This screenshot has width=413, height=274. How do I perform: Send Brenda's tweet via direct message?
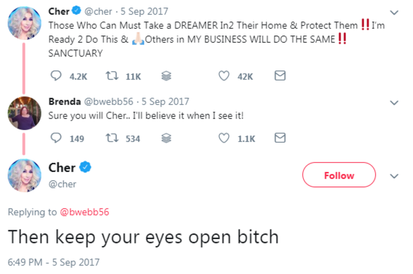[x=278, y=138]
